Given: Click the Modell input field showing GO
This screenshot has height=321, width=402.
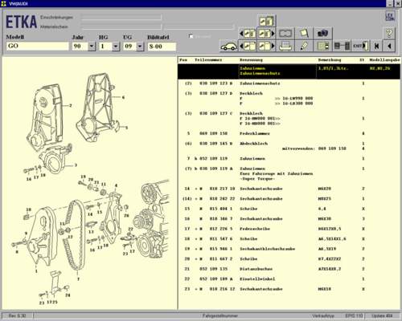Looking at the screenshot, I should [x=37, y=46].
